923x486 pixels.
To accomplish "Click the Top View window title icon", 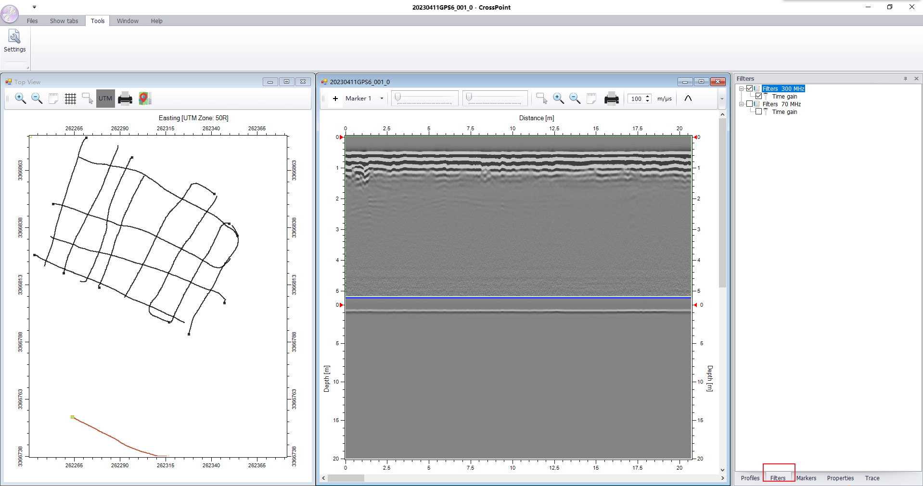I will pos(9,82).
